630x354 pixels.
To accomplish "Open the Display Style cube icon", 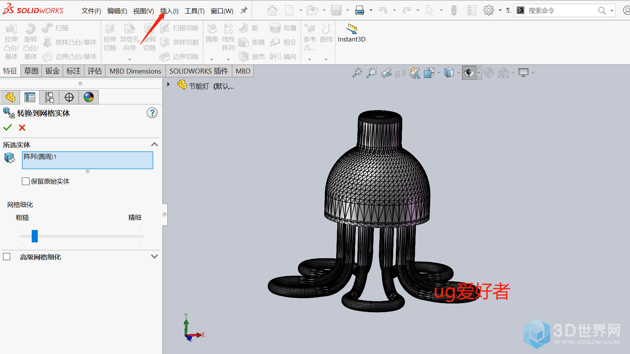I will (449, 72).
